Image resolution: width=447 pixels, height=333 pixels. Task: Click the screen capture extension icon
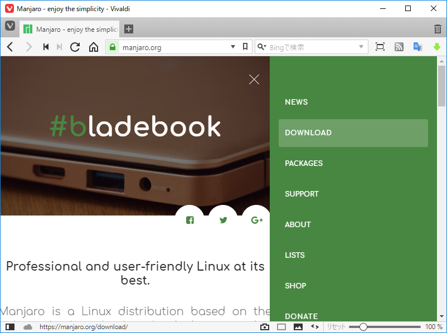[x=380, y=47]
